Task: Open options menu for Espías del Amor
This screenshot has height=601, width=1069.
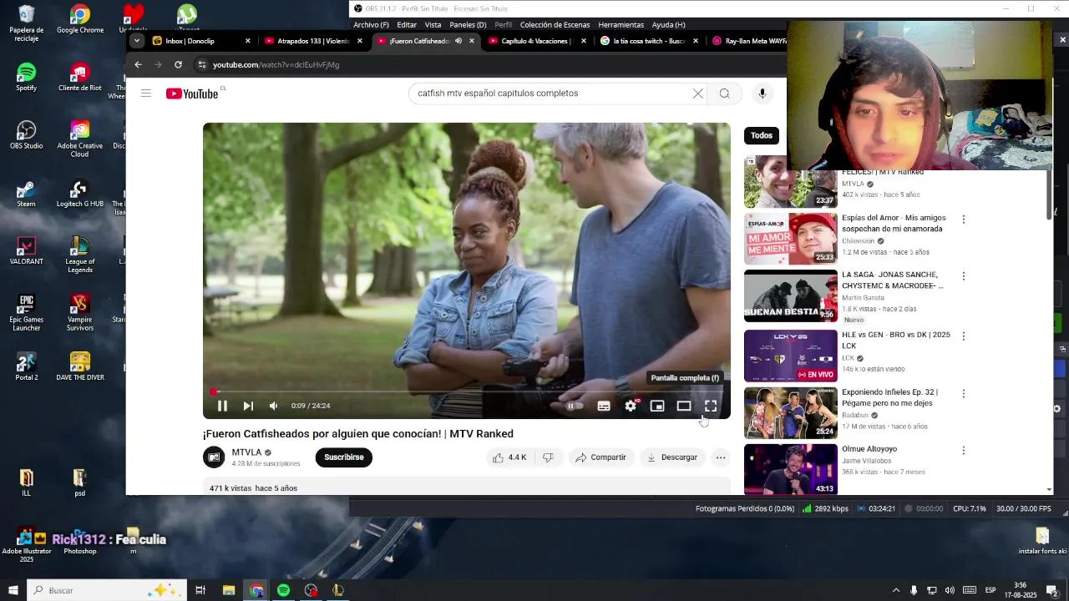Action: pyautogui.click(x=963, y=220)
